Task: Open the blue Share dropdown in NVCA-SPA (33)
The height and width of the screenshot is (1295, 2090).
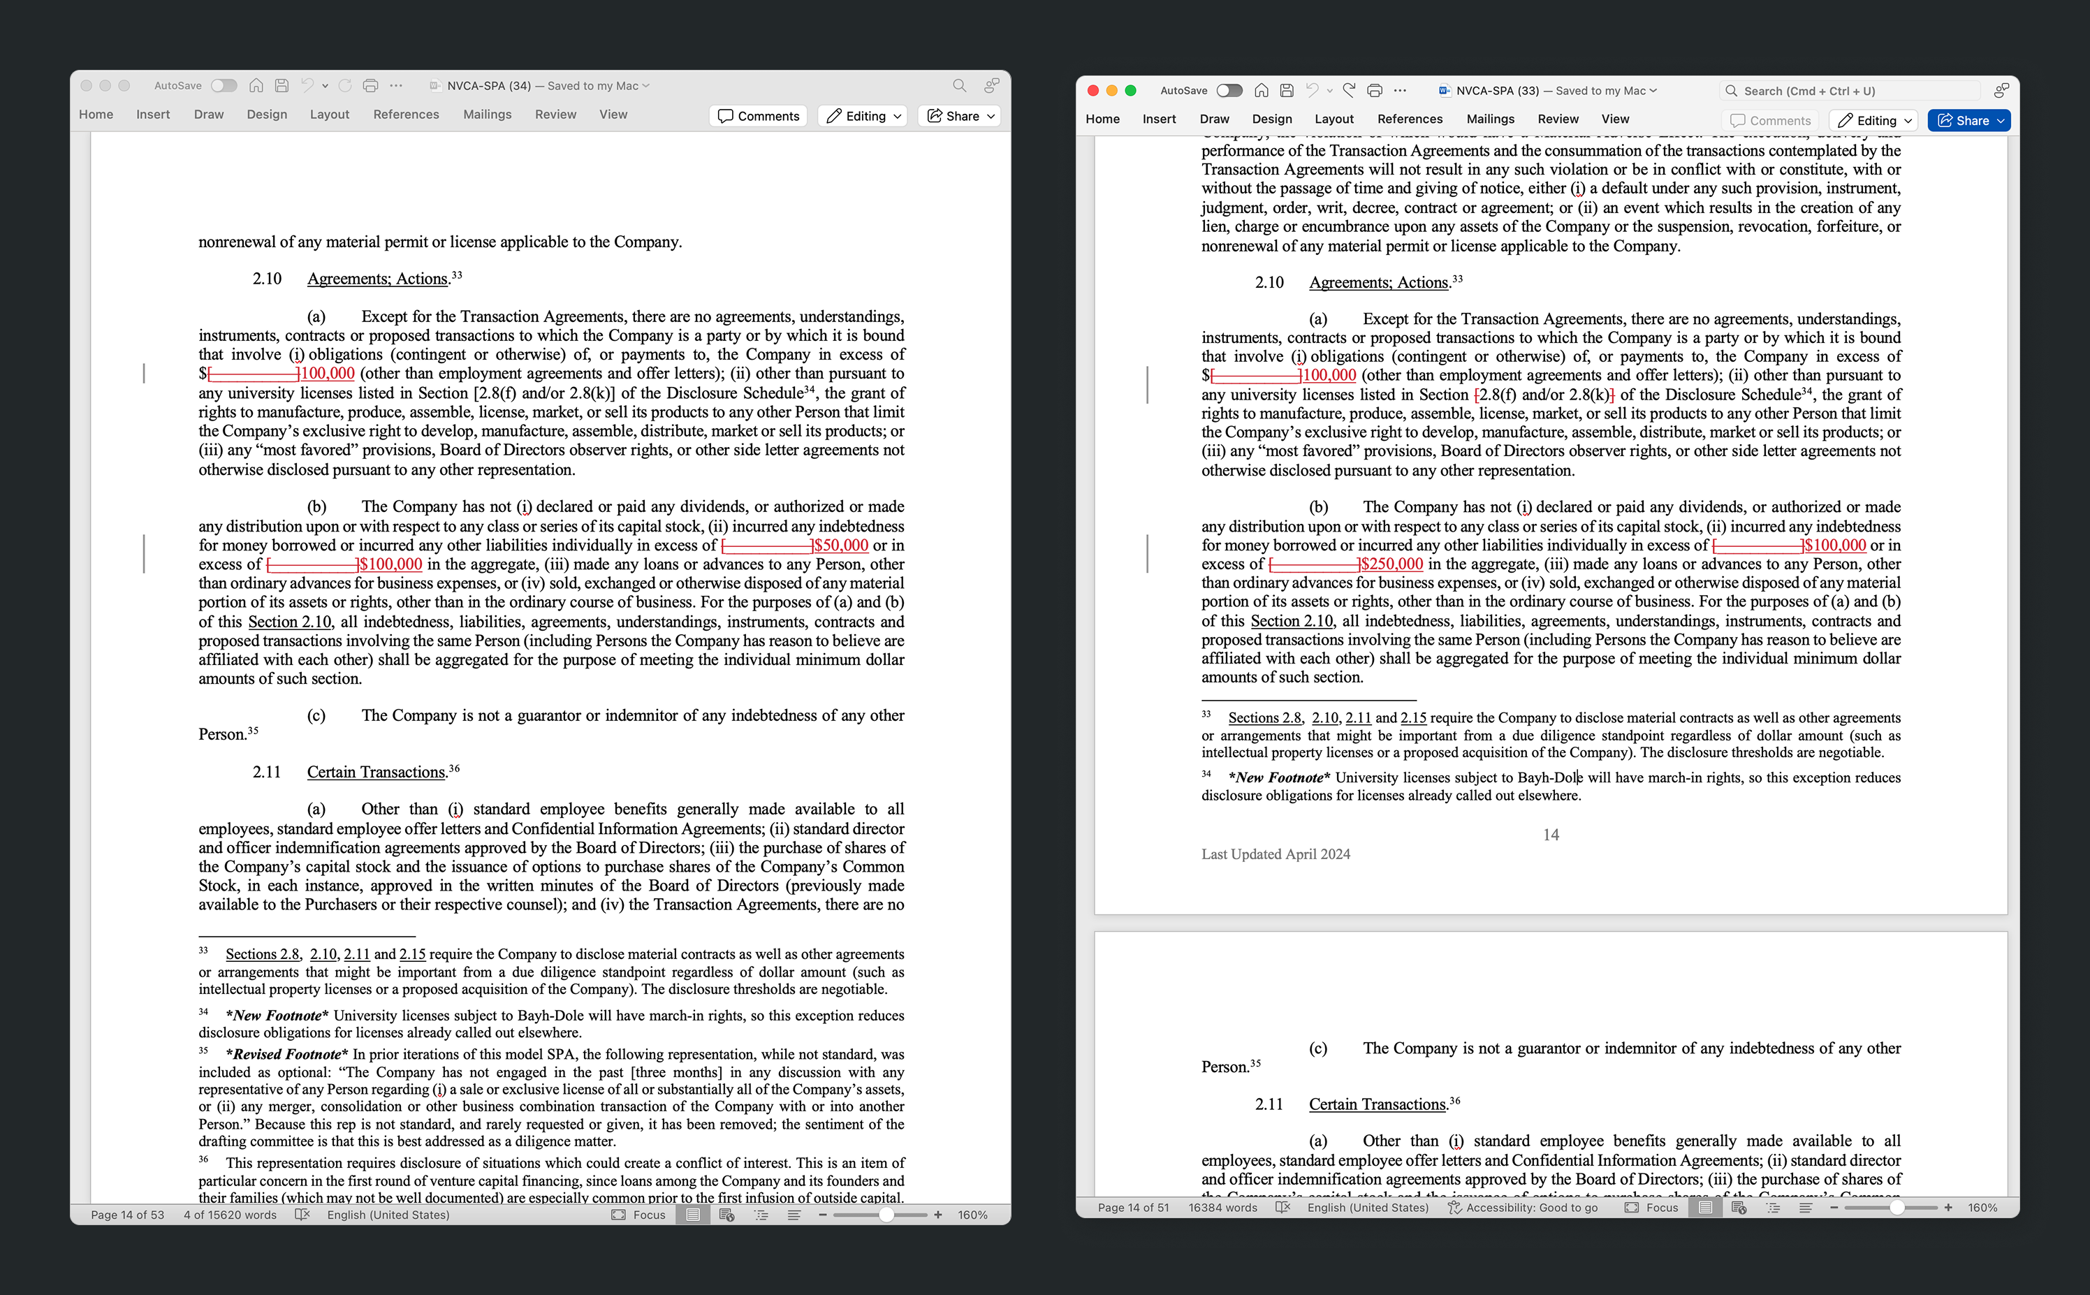Action: 1969,121
